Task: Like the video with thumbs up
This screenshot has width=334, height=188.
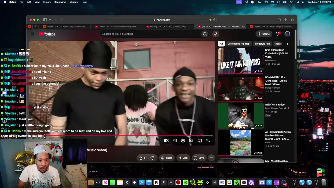Action: (142, 158)
